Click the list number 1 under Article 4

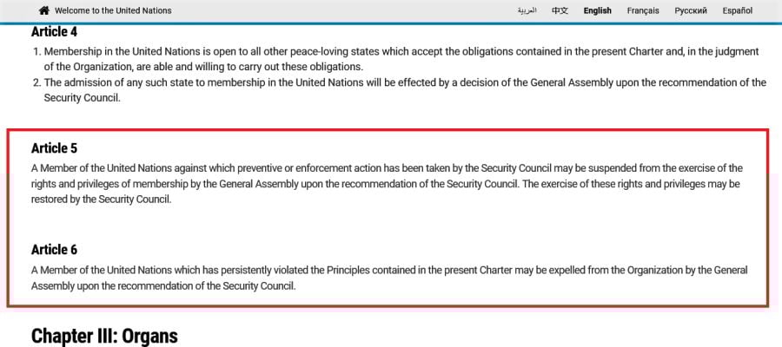36,52
